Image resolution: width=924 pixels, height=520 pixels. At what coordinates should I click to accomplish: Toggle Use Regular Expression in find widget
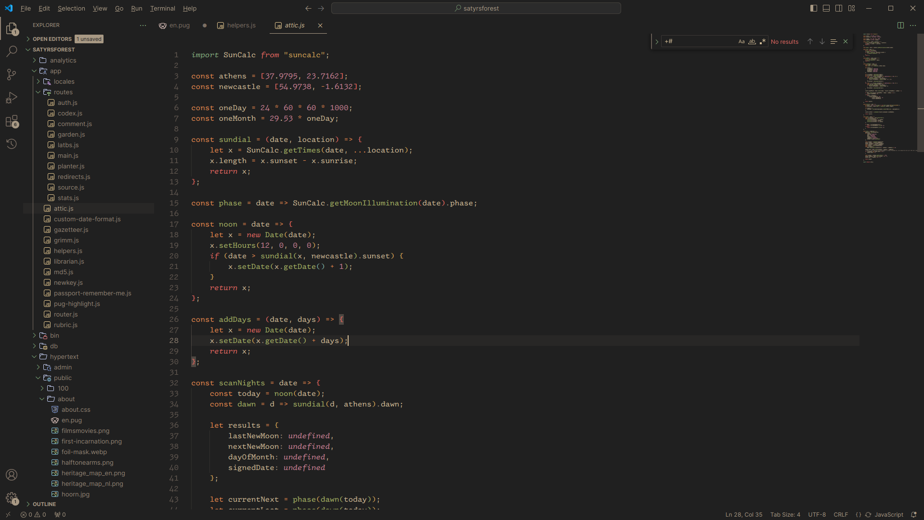point(763,41)
